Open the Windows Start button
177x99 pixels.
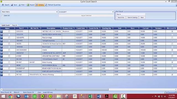[x=3, y=97]
